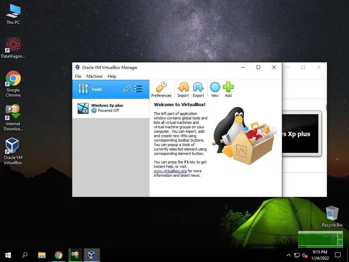Maximize the VirtualBox Manager window
This screenshot has height=262, width=349.
(x=258, y=67)
